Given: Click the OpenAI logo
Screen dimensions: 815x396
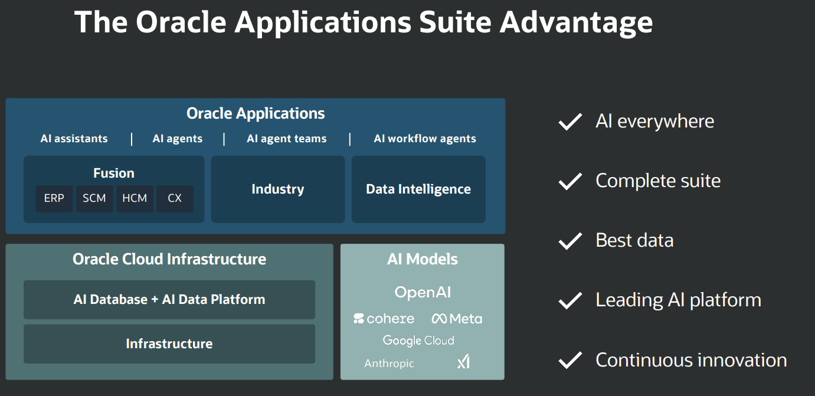Looking at the screenshot, I should [x=423, y=292].
